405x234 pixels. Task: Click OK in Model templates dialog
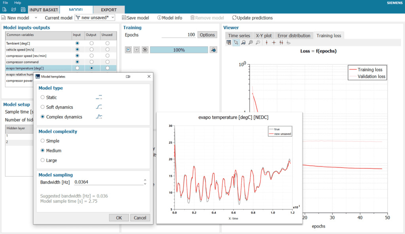[x=119, y=218]
